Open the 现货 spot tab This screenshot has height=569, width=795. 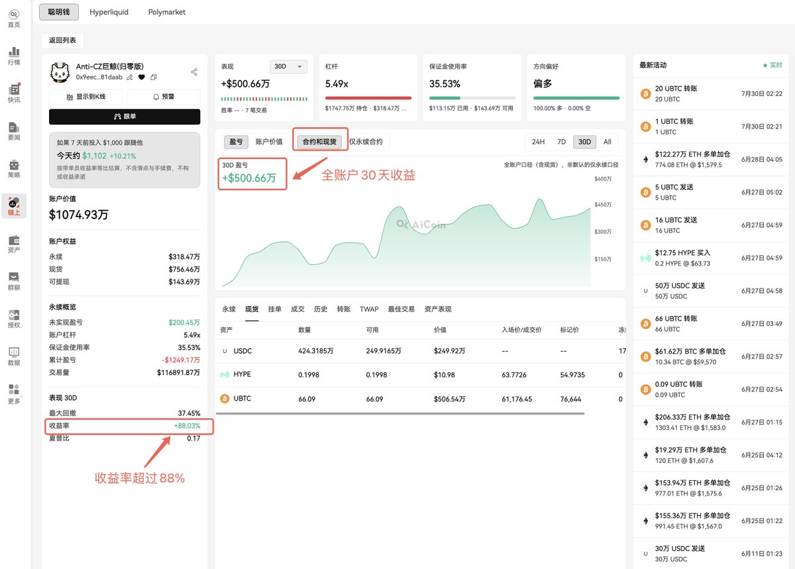[252, 309]
